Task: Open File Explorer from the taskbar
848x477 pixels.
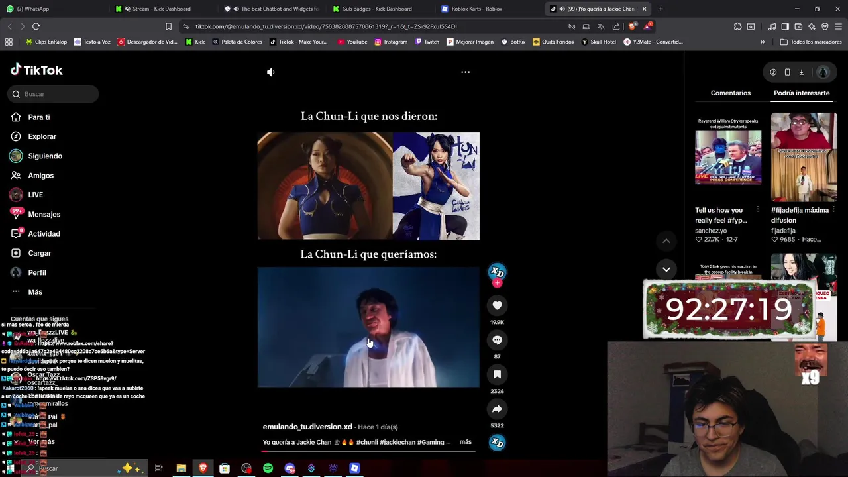Action: (181, 468)
